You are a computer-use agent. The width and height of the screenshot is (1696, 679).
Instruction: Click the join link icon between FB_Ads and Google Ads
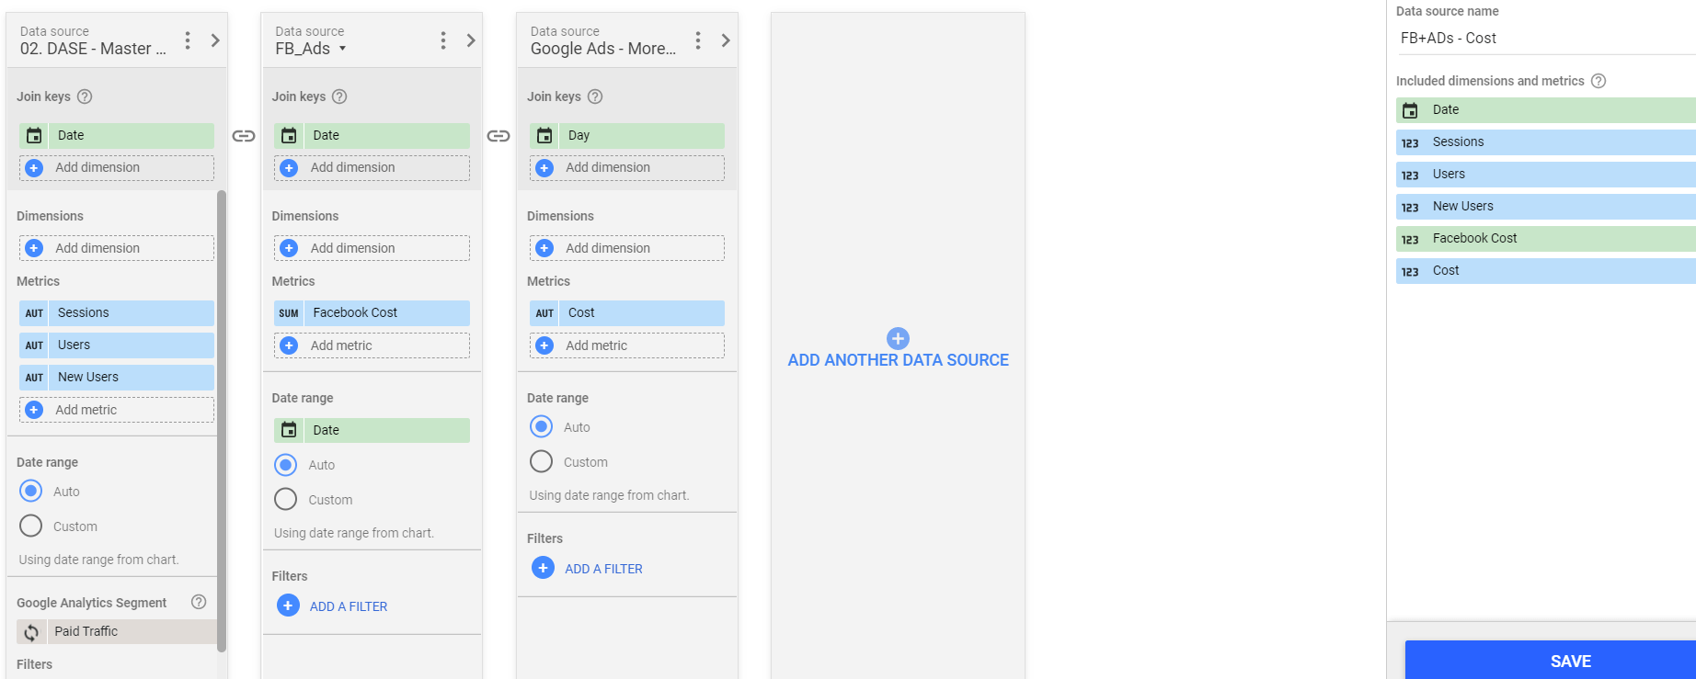498,136
